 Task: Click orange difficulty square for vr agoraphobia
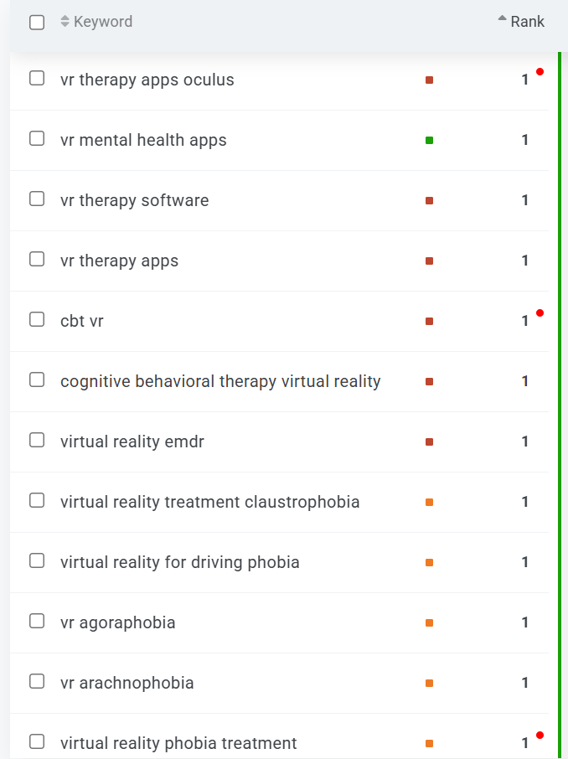429,623
